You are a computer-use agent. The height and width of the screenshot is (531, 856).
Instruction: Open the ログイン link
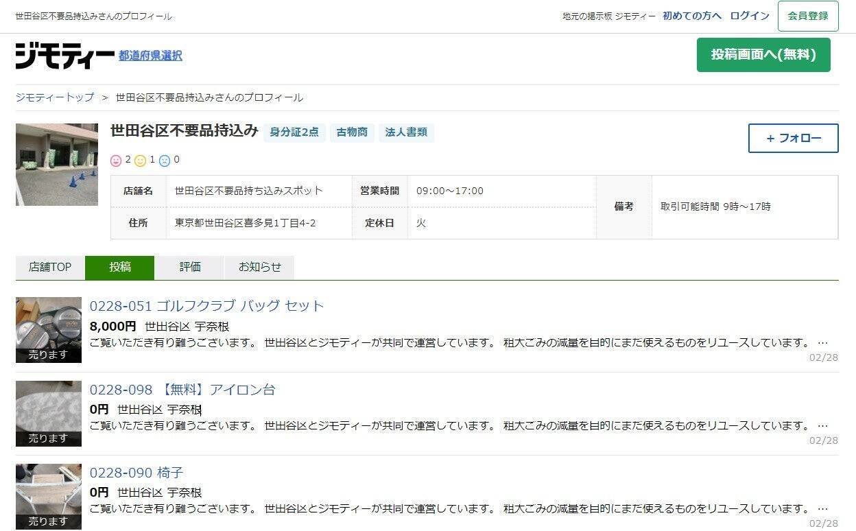tap(749, 16)
